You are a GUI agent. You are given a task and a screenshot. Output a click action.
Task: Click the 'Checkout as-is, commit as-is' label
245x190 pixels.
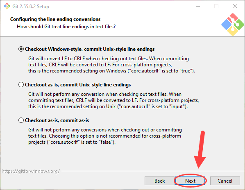pos(57,120)
